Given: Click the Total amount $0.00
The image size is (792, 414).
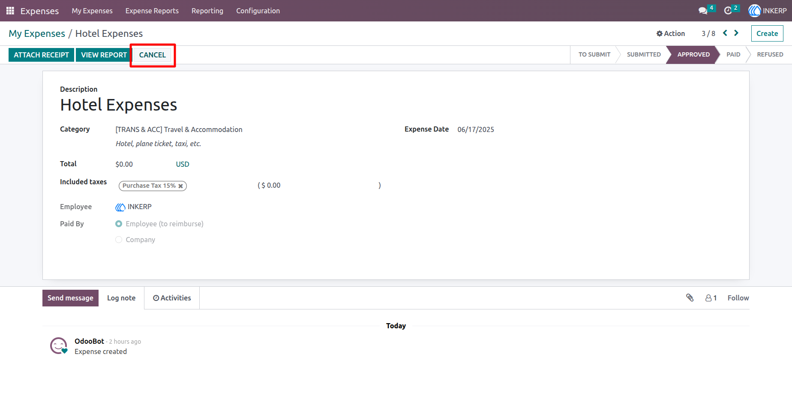Looking at the screenshot, I should click(124, 164).
